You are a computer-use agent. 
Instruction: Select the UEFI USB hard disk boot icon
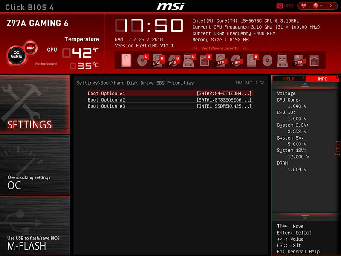(x=158, y=60)
